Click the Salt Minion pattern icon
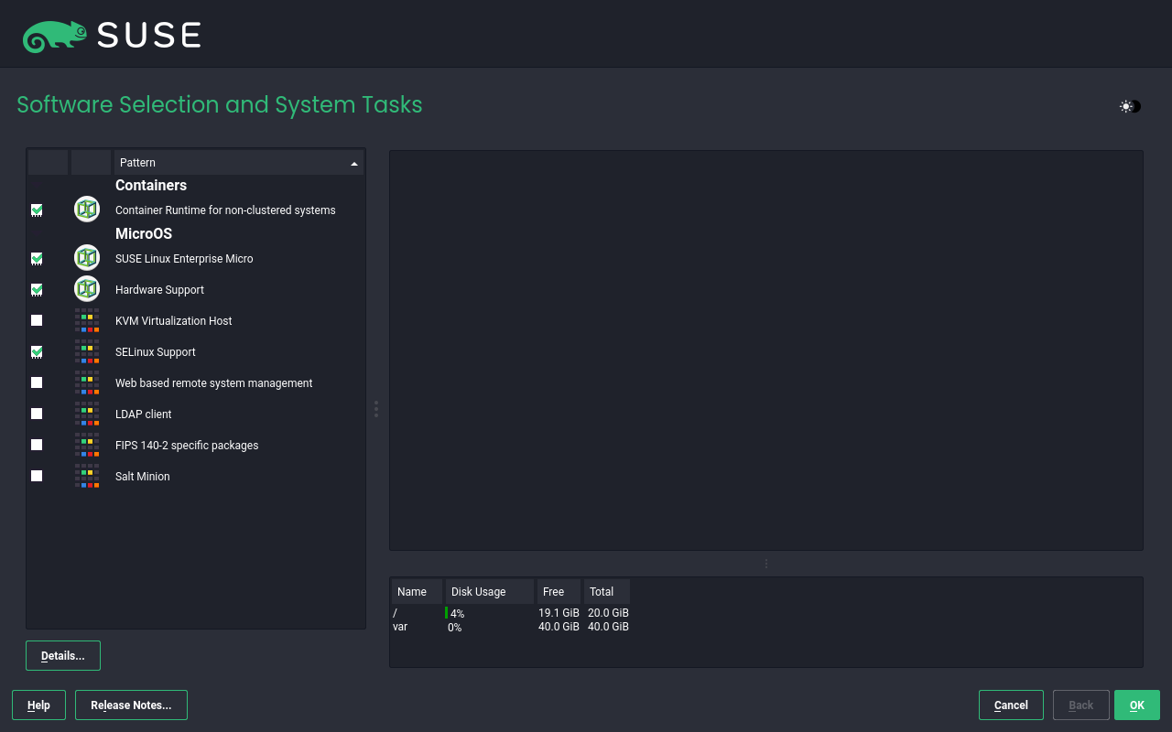1172x732 pixels. pyautogui.click(x=87, y=477)
